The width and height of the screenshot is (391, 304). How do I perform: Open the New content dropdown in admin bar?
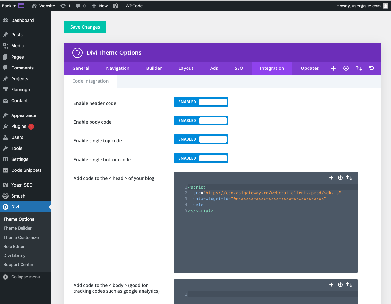(x=100, y=6)
